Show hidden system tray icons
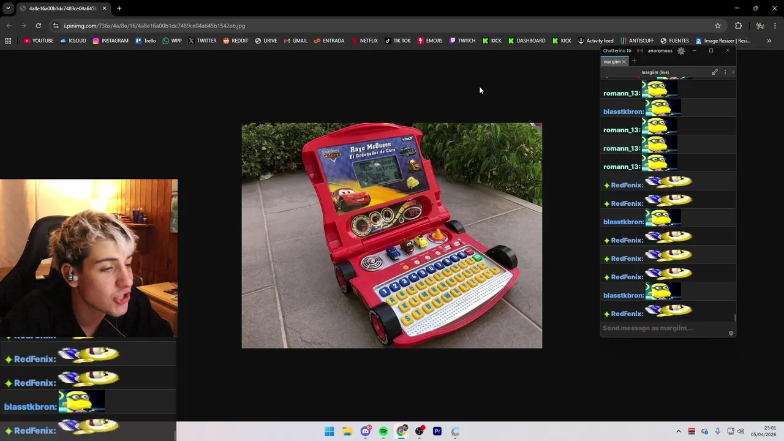Image resolution: width=784 pixels, height=441 pixels. [679, 431]
